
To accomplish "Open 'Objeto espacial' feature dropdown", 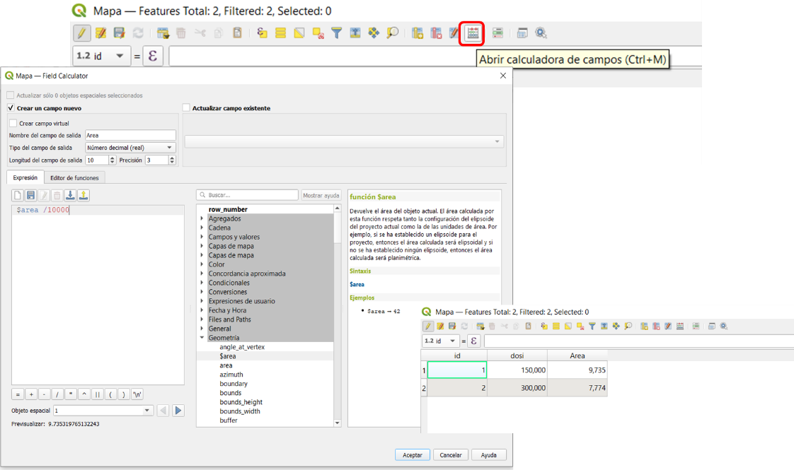I will coord(103,411).
